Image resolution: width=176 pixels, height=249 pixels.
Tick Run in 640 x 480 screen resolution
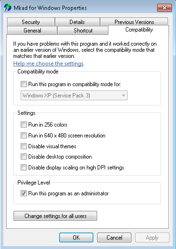point(23,136)
